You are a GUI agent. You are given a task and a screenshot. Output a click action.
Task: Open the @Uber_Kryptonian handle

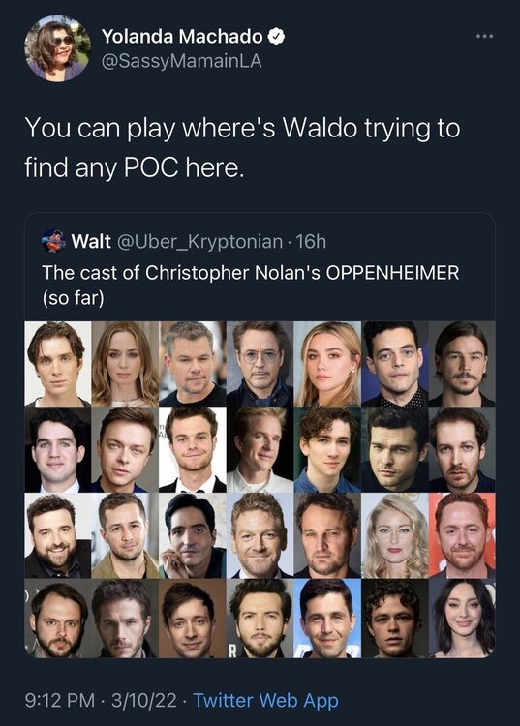click(200, 242)
